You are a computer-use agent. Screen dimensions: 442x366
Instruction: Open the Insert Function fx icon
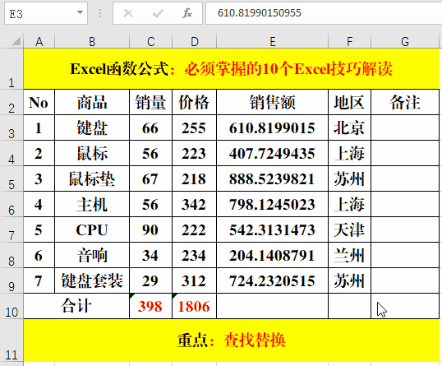187,13
